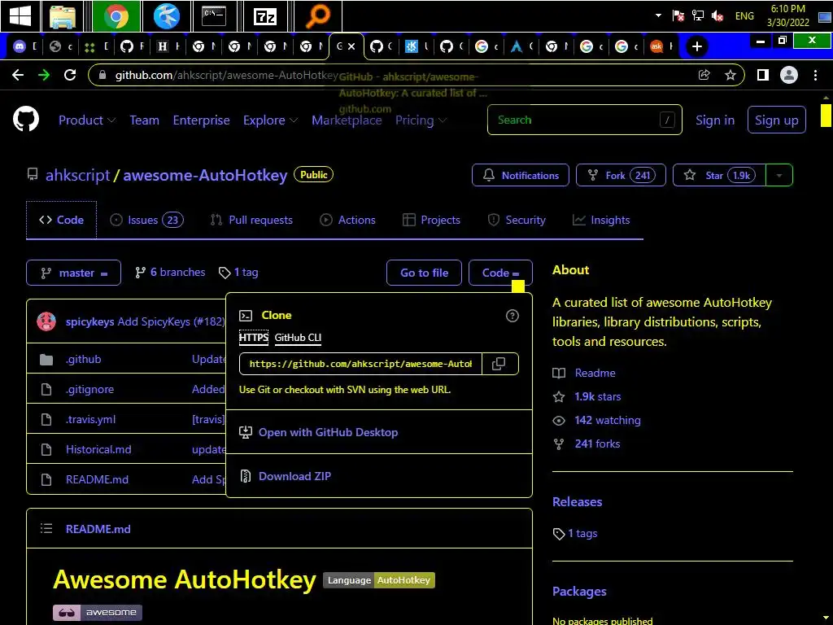Open the Clone help question-mark icon
Screen dimensions: 833x625
[512, 316]
